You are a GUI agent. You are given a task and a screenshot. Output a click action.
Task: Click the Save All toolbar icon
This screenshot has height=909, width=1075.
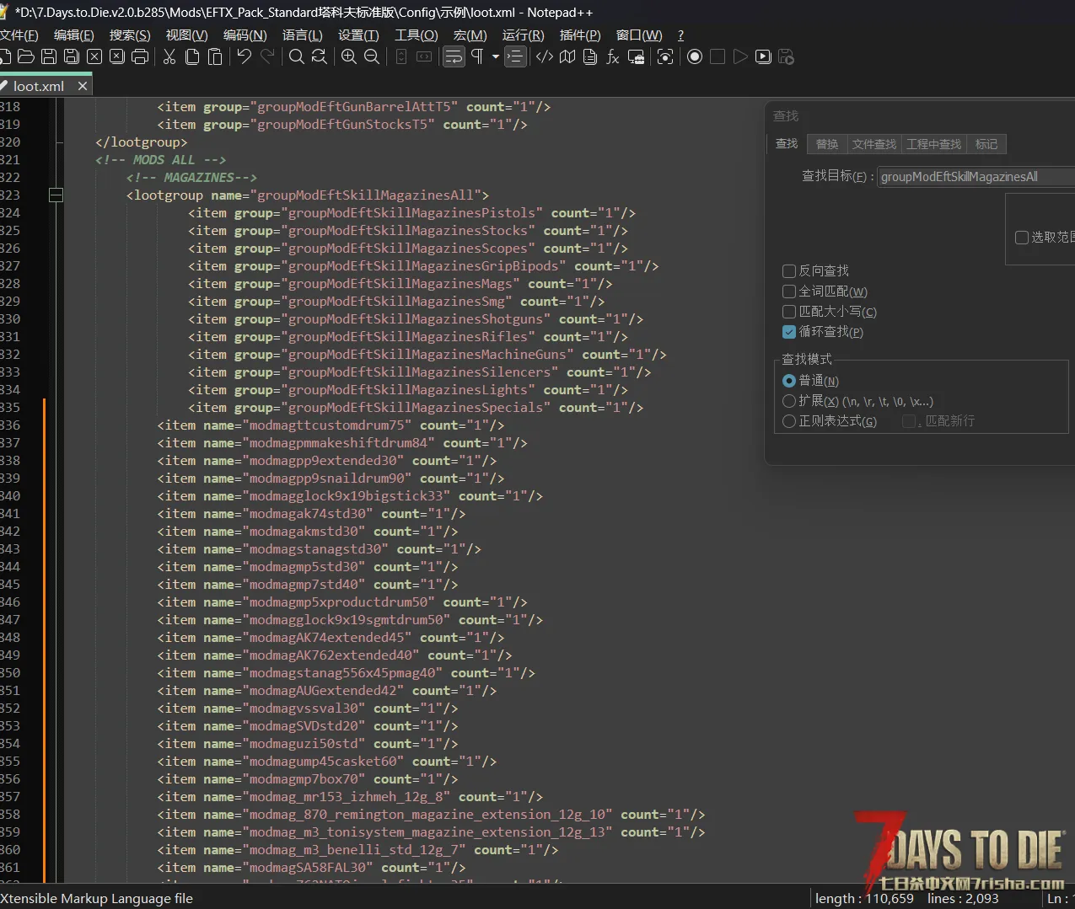[x=72, y=56]
